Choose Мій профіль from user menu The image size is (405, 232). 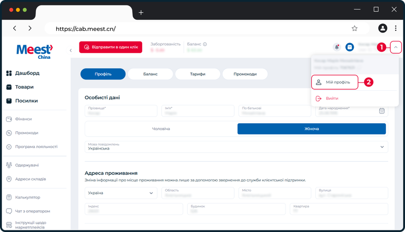[x=335, y=82]
